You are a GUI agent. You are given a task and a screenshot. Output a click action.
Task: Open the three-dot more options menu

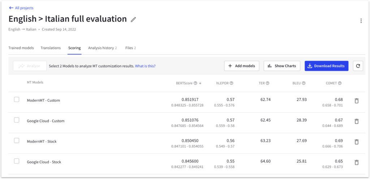(x=361, y=21)
